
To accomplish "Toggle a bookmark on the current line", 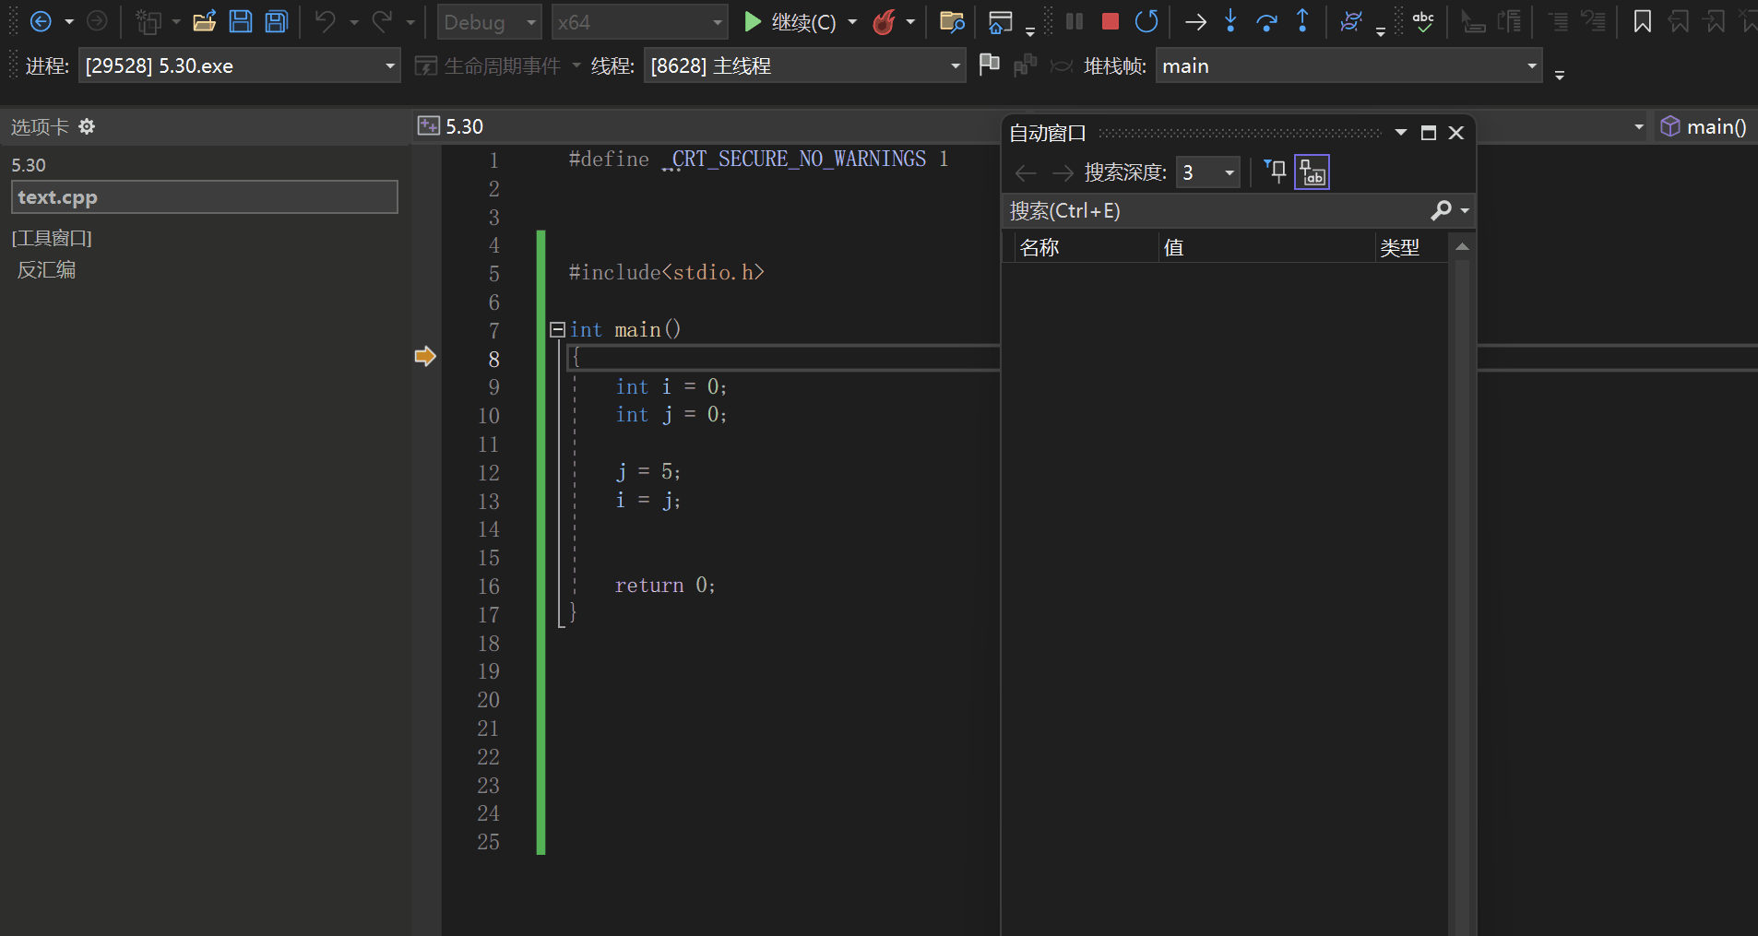I will [x=1643, y=21].
